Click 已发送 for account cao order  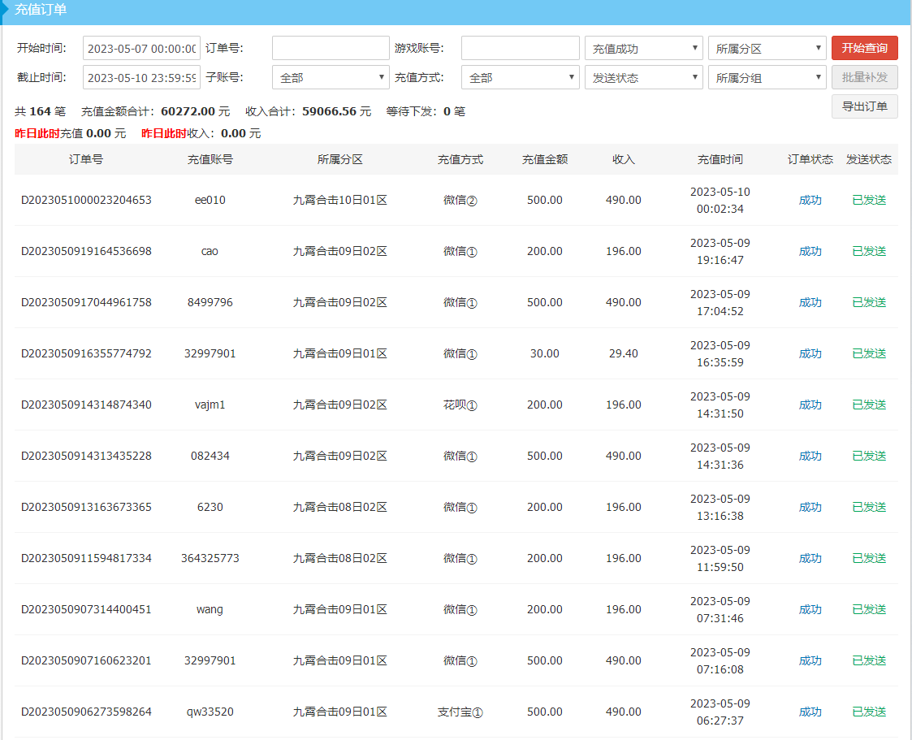pos(869,252)
